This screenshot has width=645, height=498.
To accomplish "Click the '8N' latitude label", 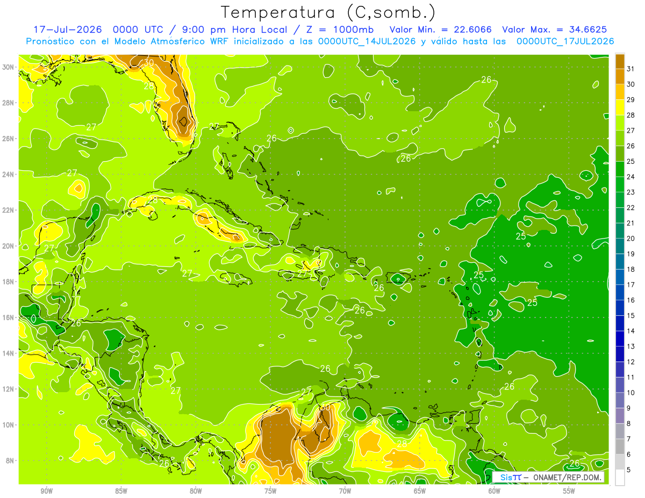I will (x=11, y=460).
